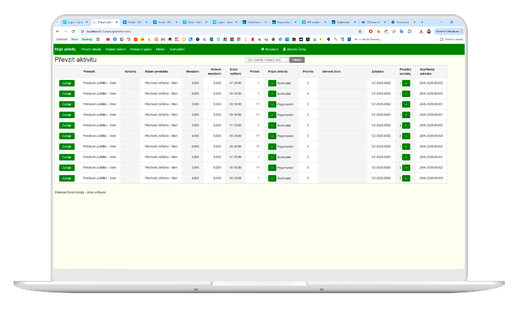Click Zahájit in the first table row
This screenshot has height=309, width=514.
coord(67,83)
